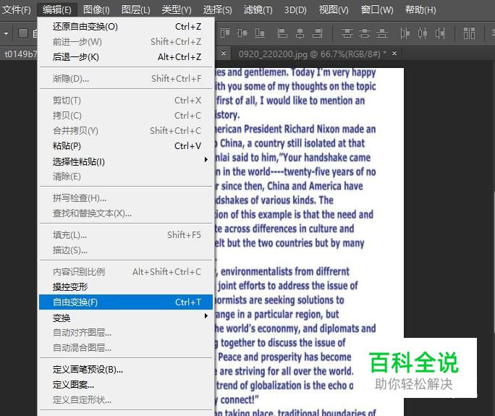Open the 图层(L) menu
The height and width of the screenshot is (416, 495).
click(135, 10)
